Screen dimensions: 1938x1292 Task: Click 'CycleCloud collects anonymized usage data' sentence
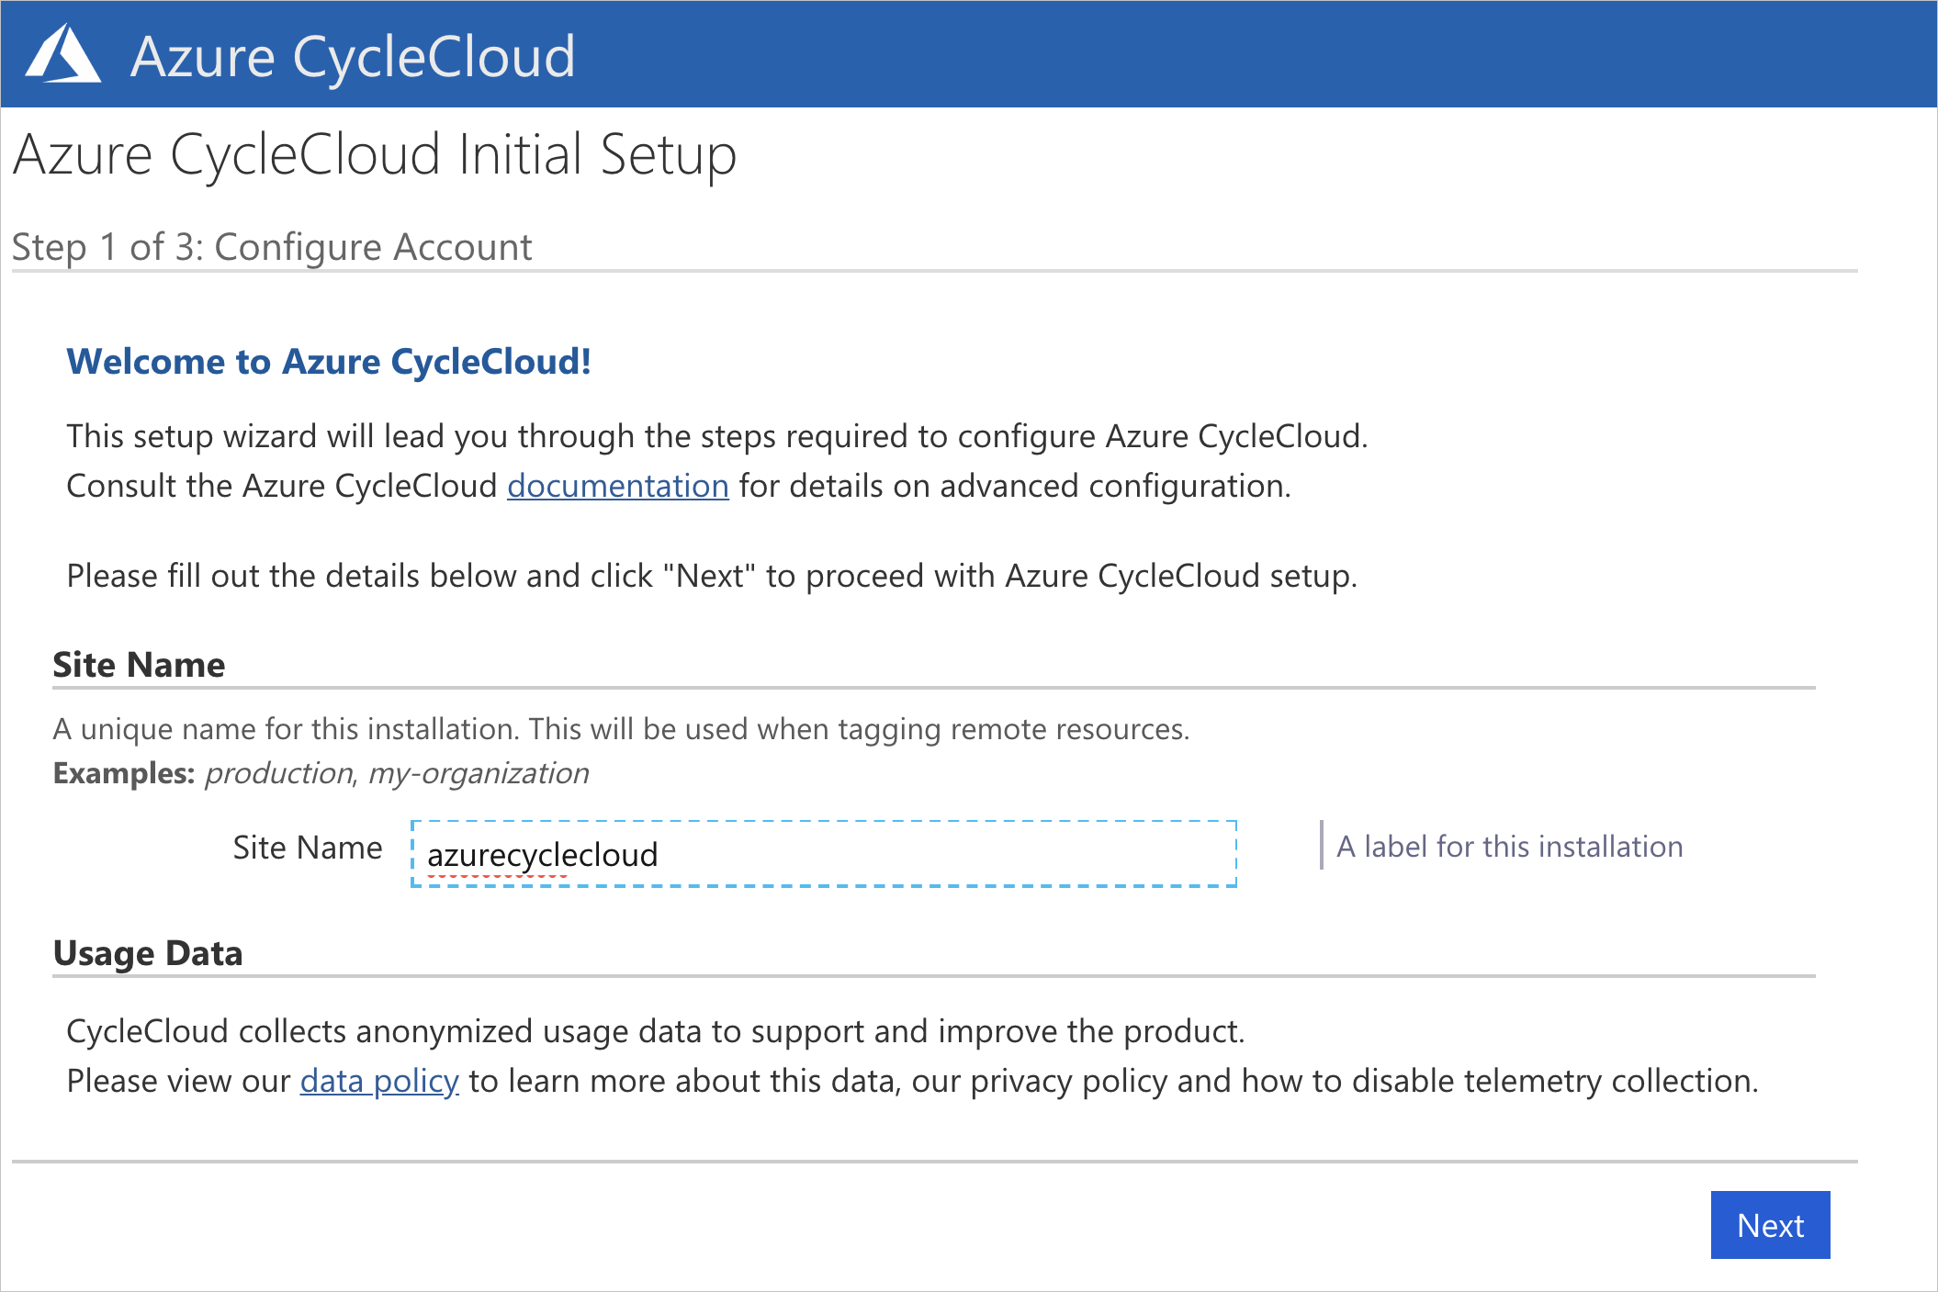pyautogui.click(x=656, y=1031)
